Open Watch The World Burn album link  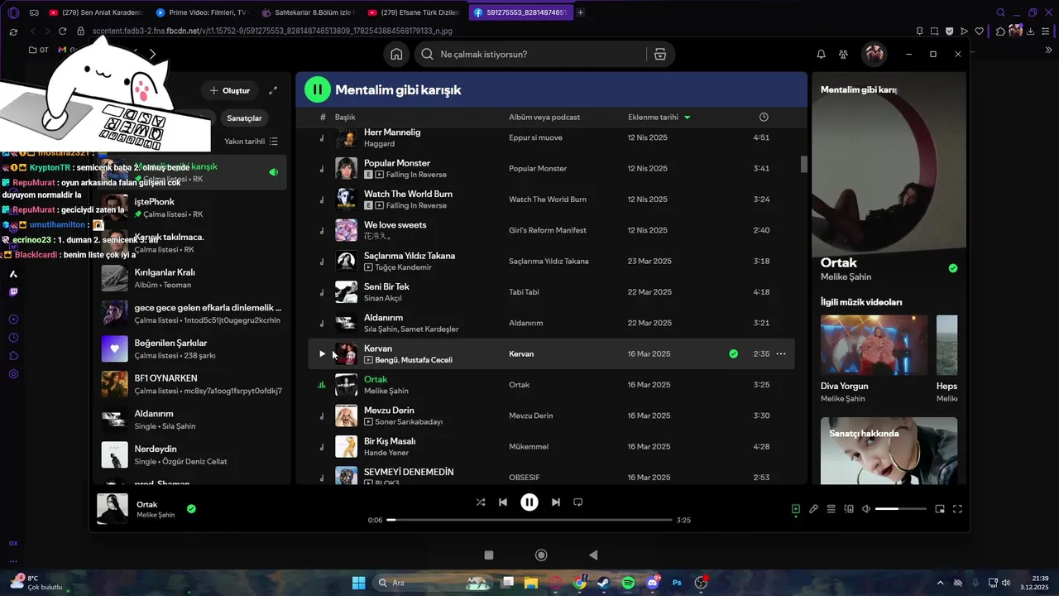tap(548, 199)
